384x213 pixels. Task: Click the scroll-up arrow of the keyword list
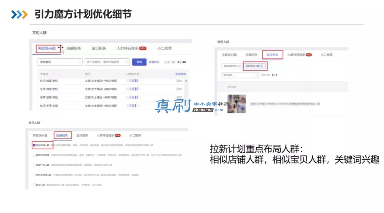pos(186,81)
